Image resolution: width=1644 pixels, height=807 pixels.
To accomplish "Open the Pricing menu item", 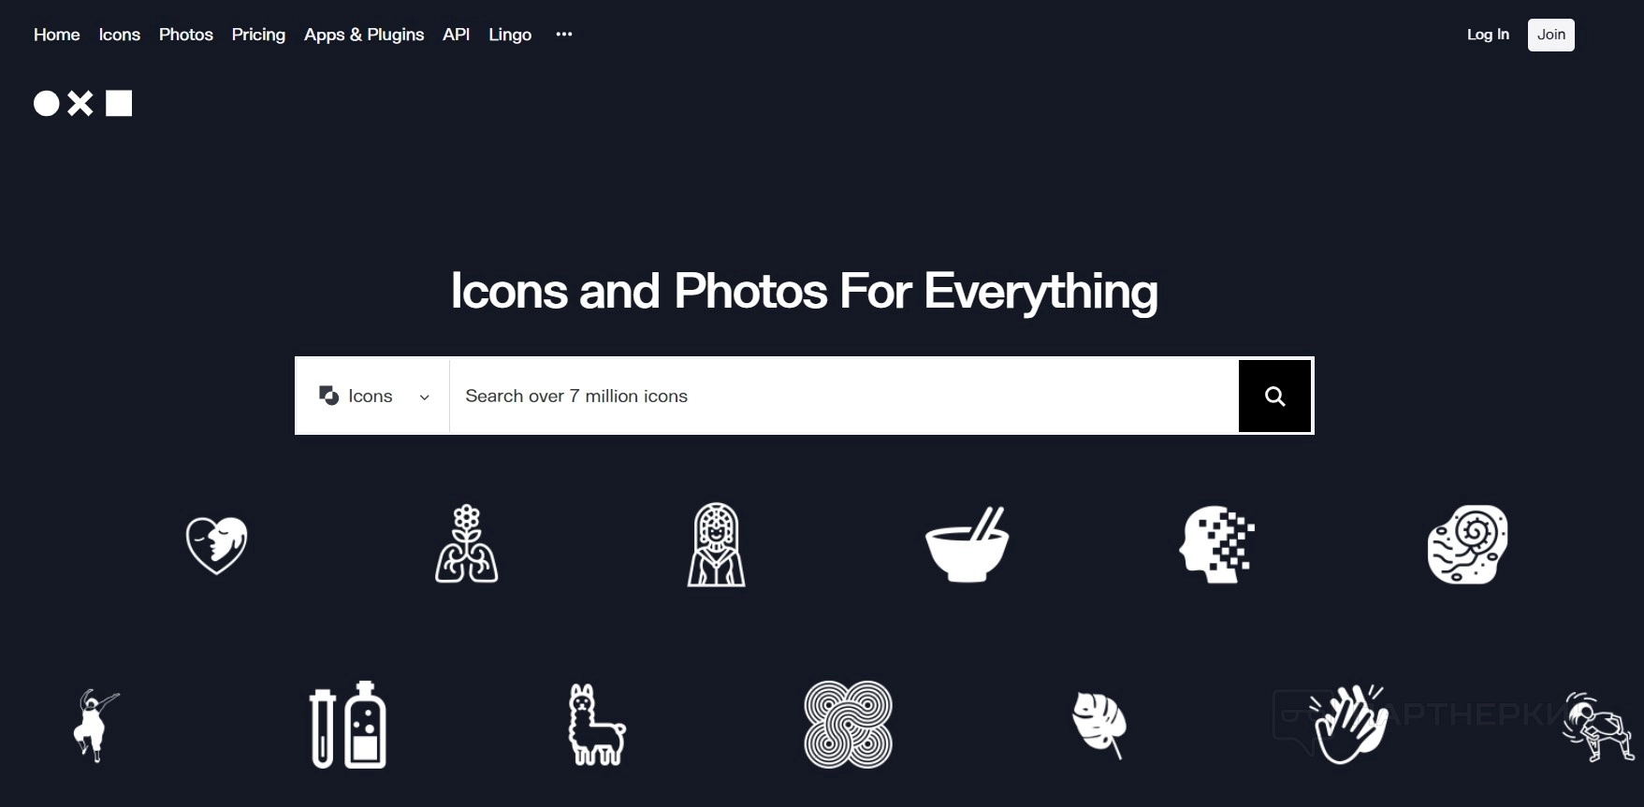I will click(258, 35).
